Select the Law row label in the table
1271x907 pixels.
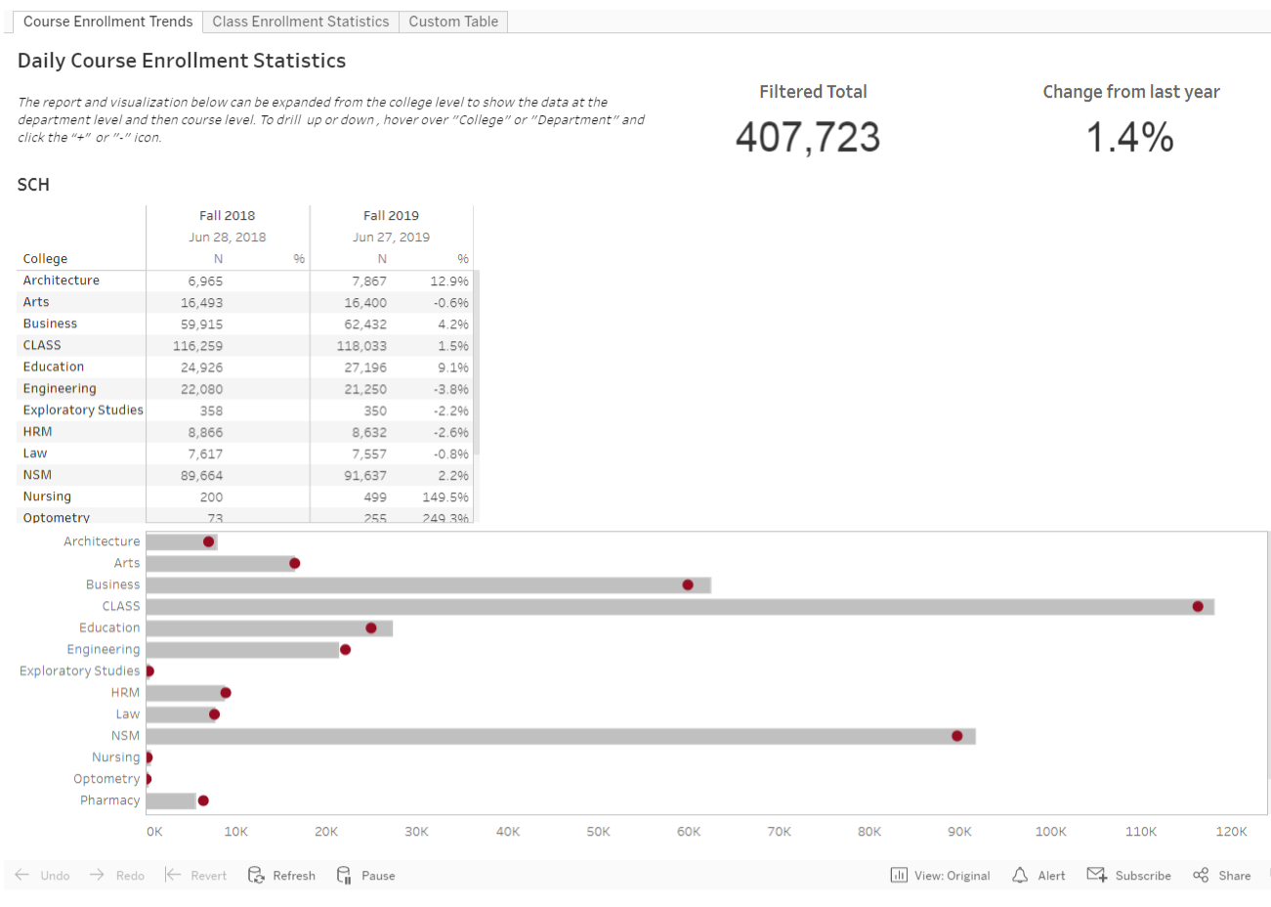[x=35, y=453]
